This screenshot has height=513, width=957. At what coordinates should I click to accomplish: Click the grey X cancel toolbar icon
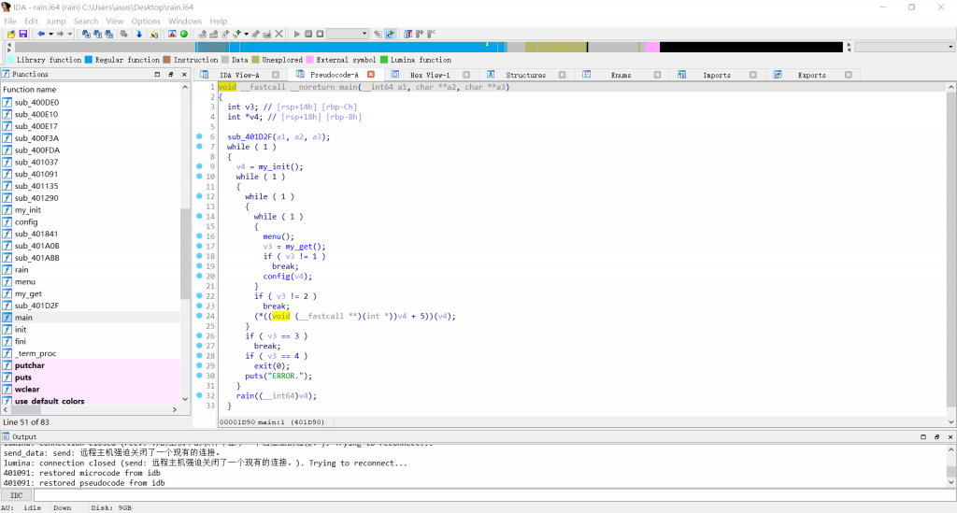coord(279,35)
